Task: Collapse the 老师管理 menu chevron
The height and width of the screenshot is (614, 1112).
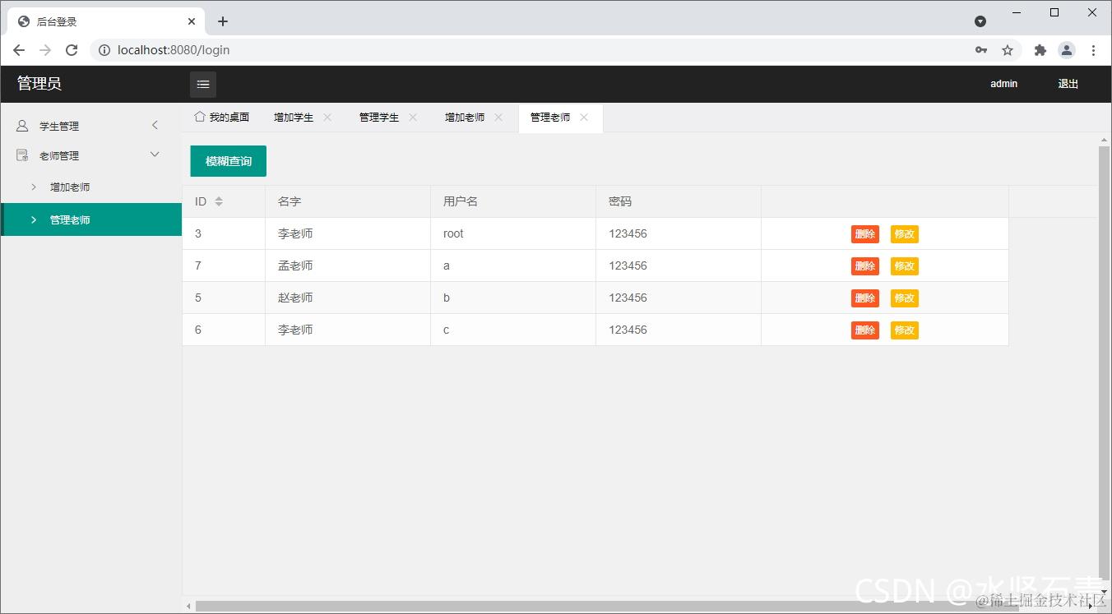Action: click(x=155, y=155)
